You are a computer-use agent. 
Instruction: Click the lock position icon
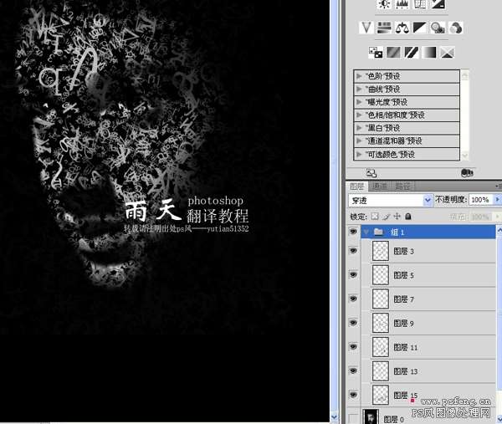[x=397, y=217]
